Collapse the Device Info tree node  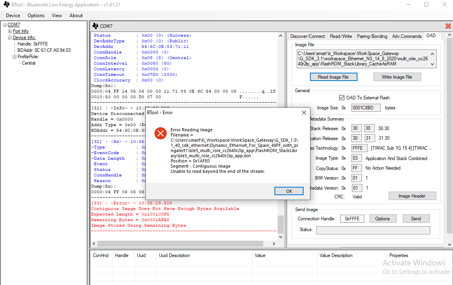coord(10,38)
